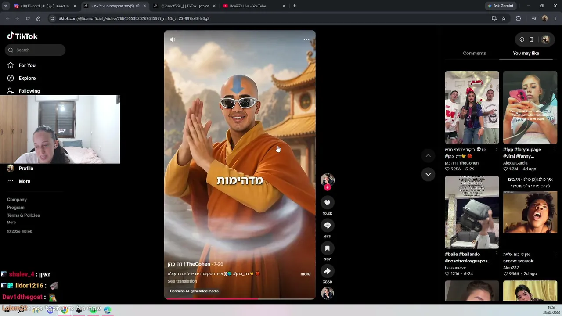Mute the video sound
The width and height of the screenshot is (562, 316).
click(x=173, y=39)
